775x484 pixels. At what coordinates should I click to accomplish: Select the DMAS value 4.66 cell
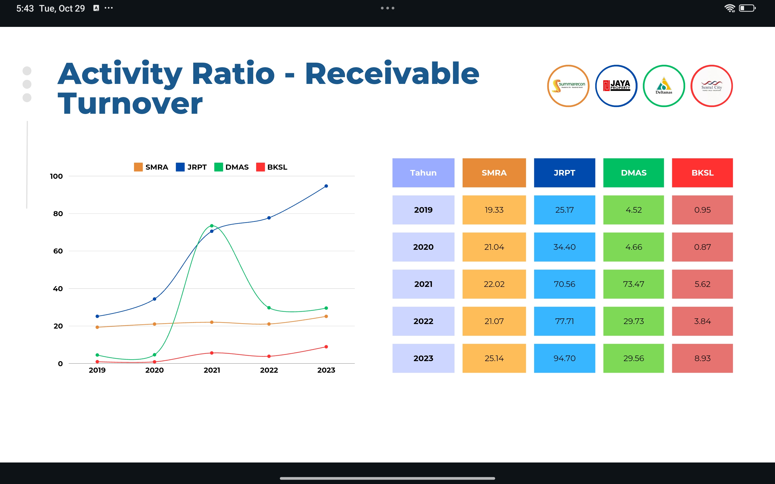(x=633, y=247)
